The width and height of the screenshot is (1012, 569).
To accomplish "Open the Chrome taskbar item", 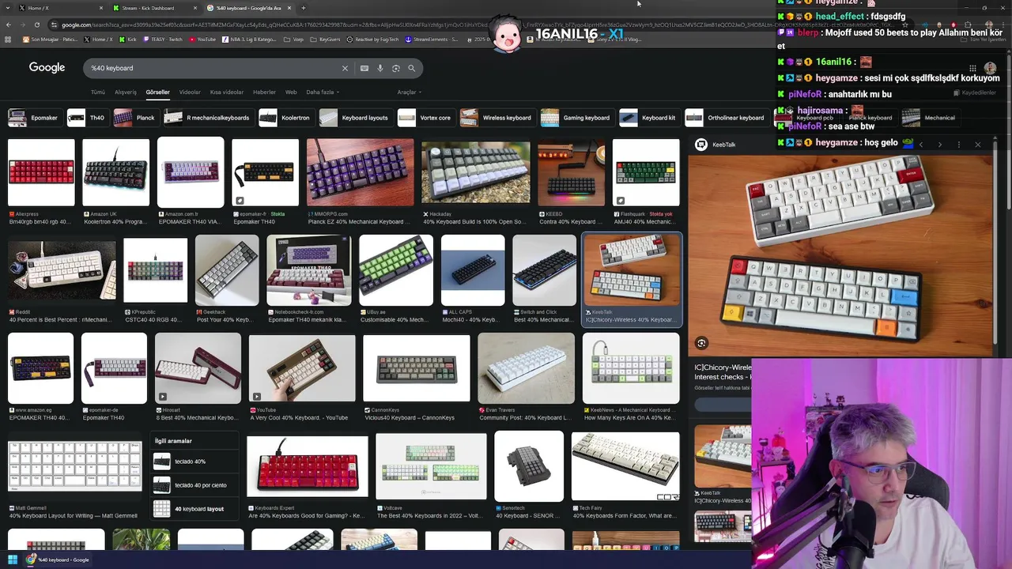I will click(59, 560).
